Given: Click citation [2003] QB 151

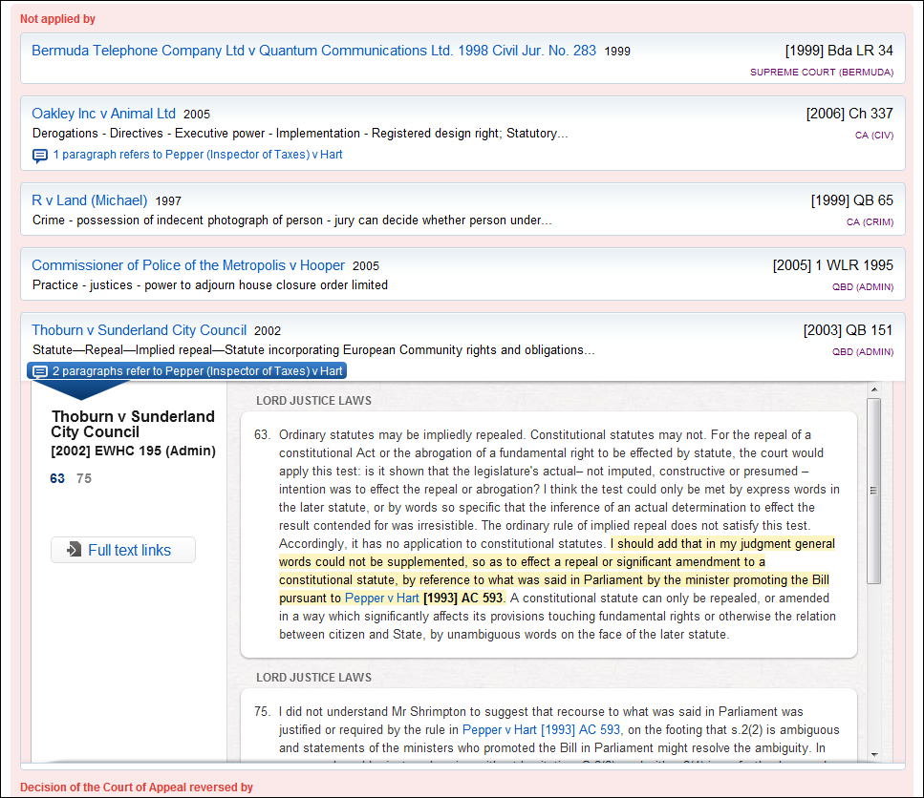Looking at the screenshot, I should pyautogui.click(x=848, y=330).
